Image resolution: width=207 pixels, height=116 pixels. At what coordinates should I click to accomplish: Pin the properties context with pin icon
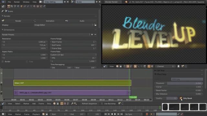tap(3, 11)
